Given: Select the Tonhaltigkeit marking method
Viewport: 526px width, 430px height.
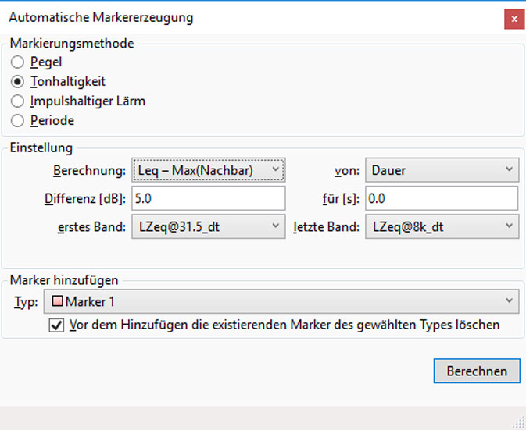Looking at the screenshot, I should pos(18,81).
